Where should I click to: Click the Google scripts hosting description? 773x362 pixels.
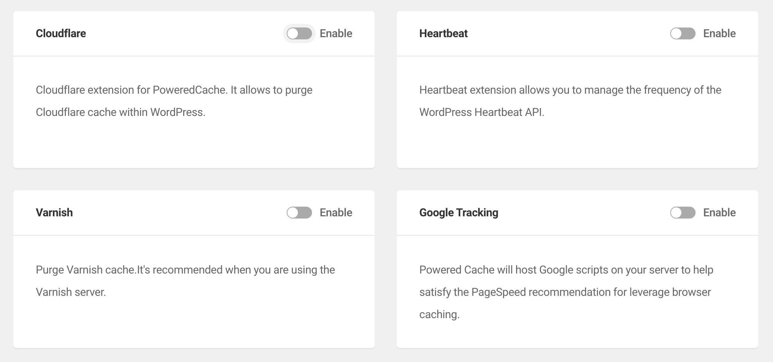point(566,292)
